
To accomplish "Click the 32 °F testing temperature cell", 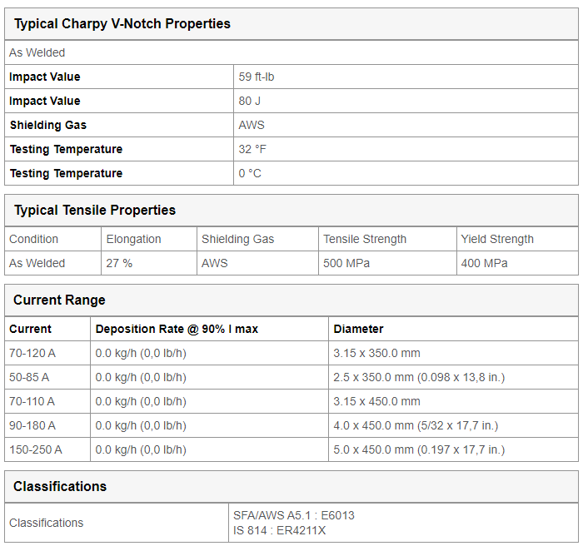I will point(406,149).
